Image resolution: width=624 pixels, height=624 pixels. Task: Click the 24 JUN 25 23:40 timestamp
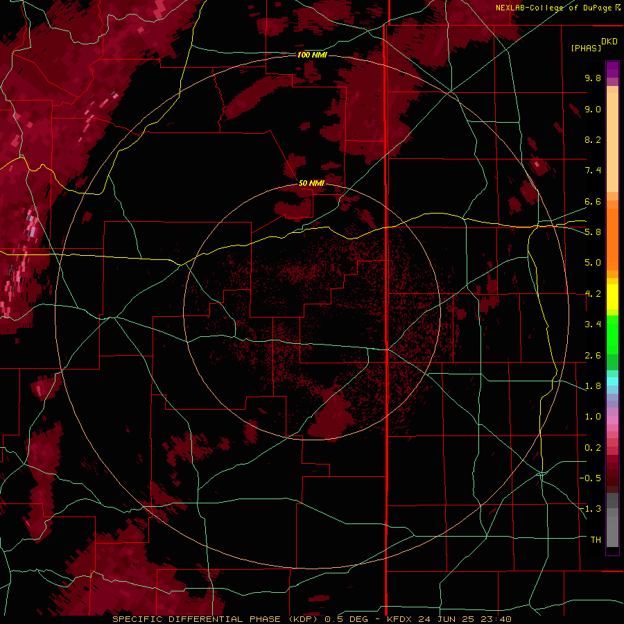(x=465, y=619)
